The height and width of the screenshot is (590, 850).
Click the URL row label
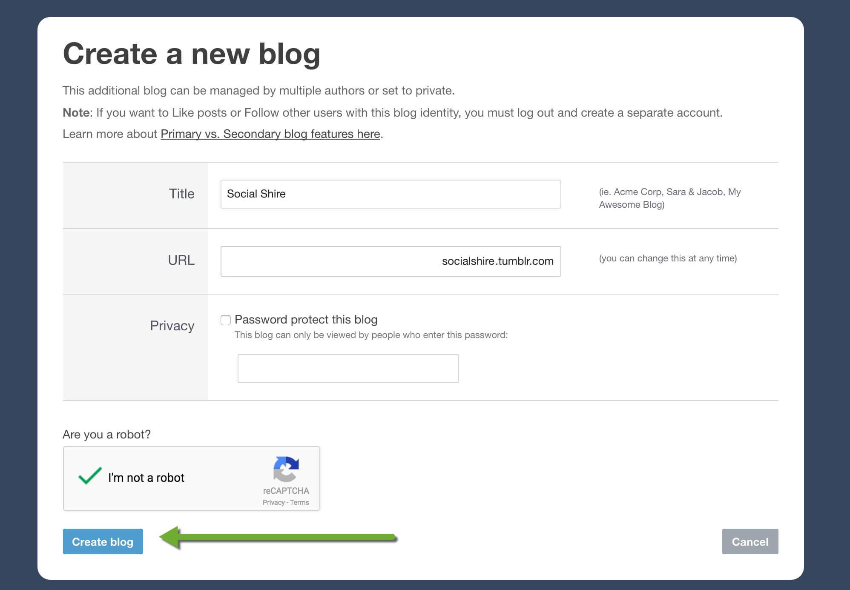pos(181,261)
